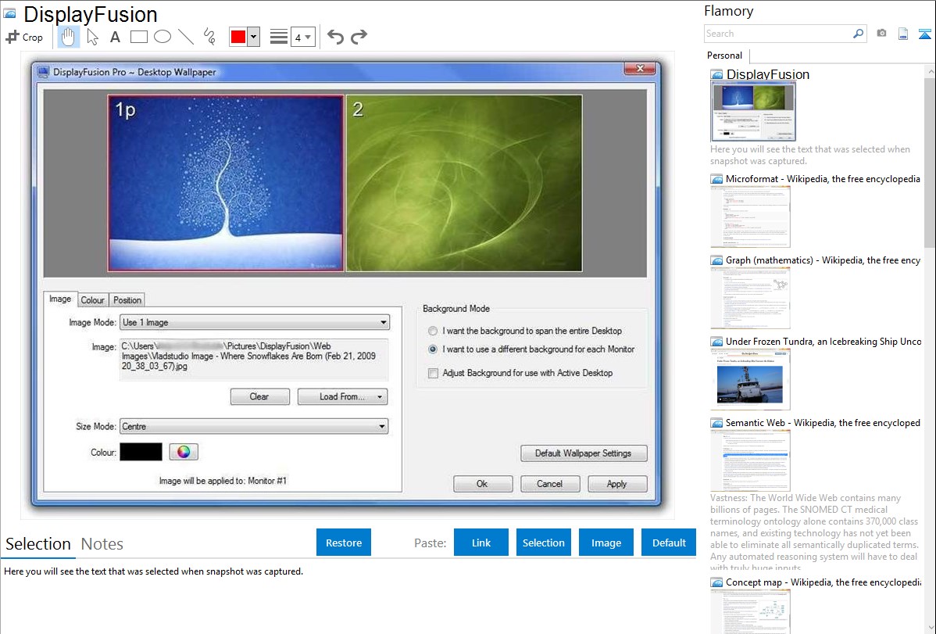Pick the ellipse shape tool
Screen dimensions: 936x634
163,37
